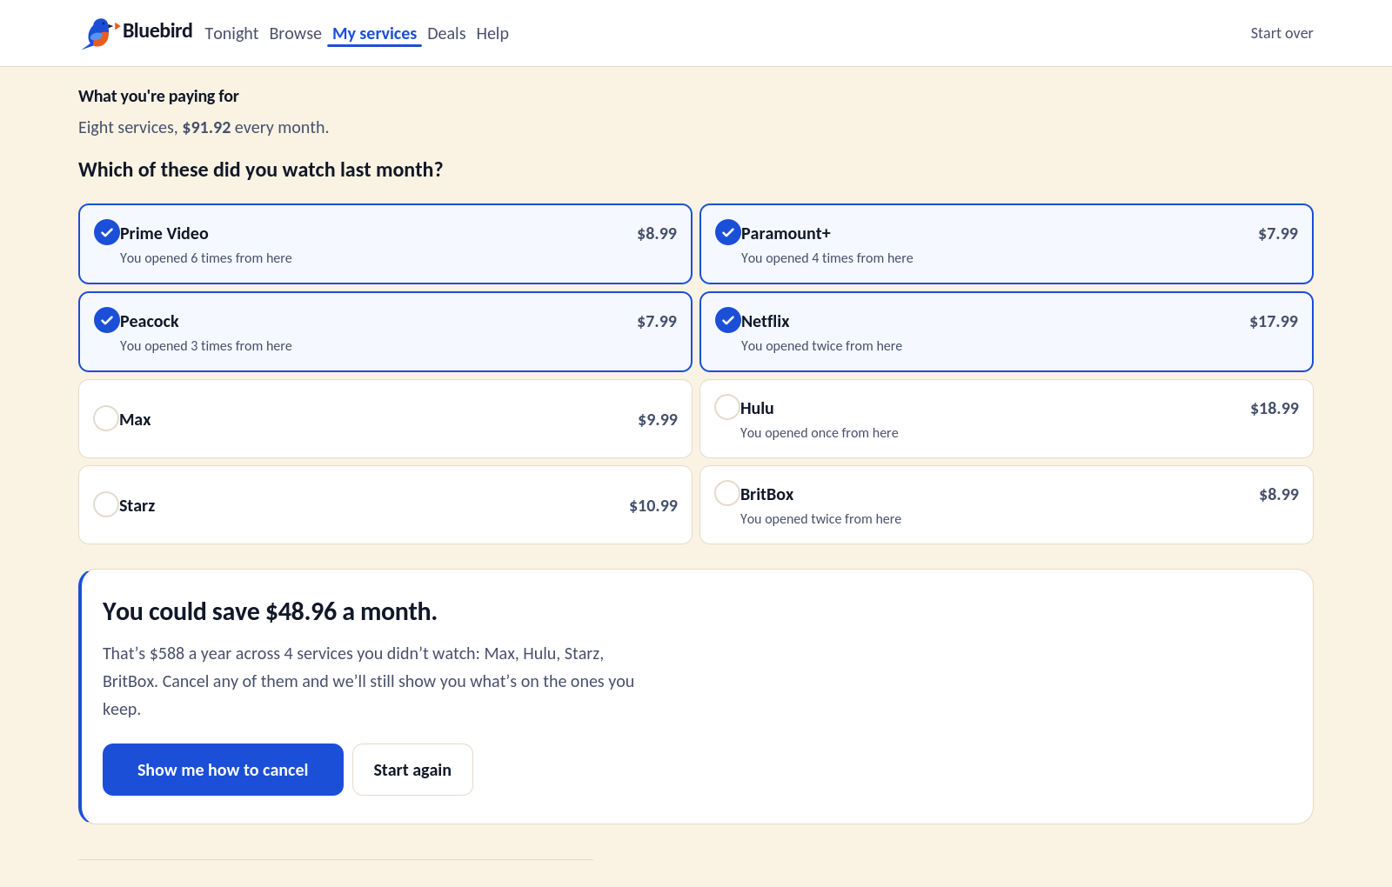Click the Bluebird brand name
The height and width of the screenshot is (887, 1392).
[157, 30]
